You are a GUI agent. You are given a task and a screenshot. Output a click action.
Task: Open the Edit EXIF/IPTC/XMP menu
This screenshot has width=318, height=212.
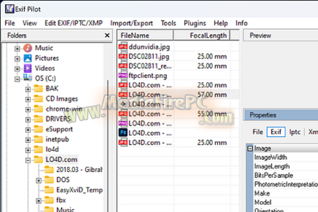[74, 23]
